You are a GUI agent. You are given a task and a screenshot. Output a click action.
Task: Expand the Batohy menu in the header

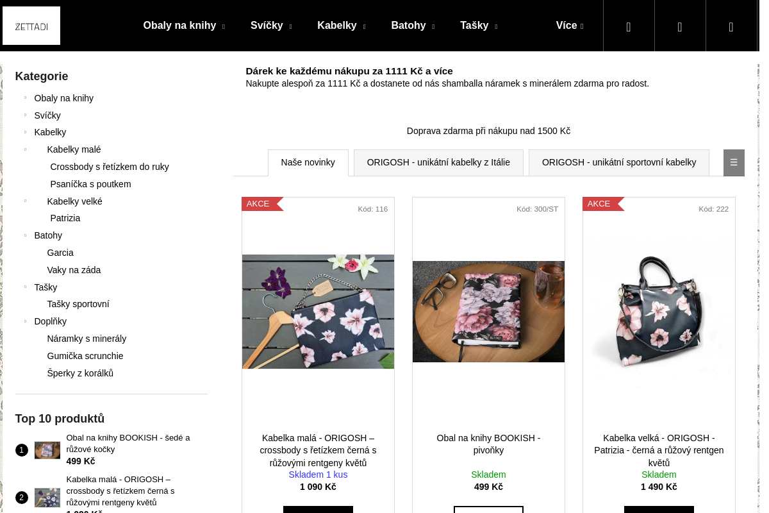click(x=412, y=26)
